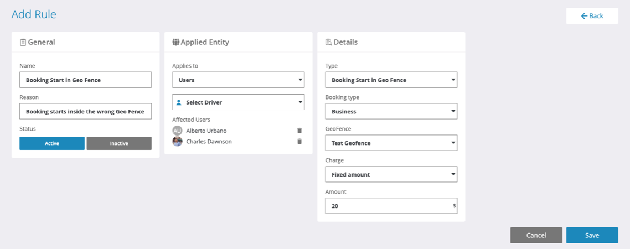Focus the Amount input field
This screenshot has height=249, width=630.
(388, 206)
